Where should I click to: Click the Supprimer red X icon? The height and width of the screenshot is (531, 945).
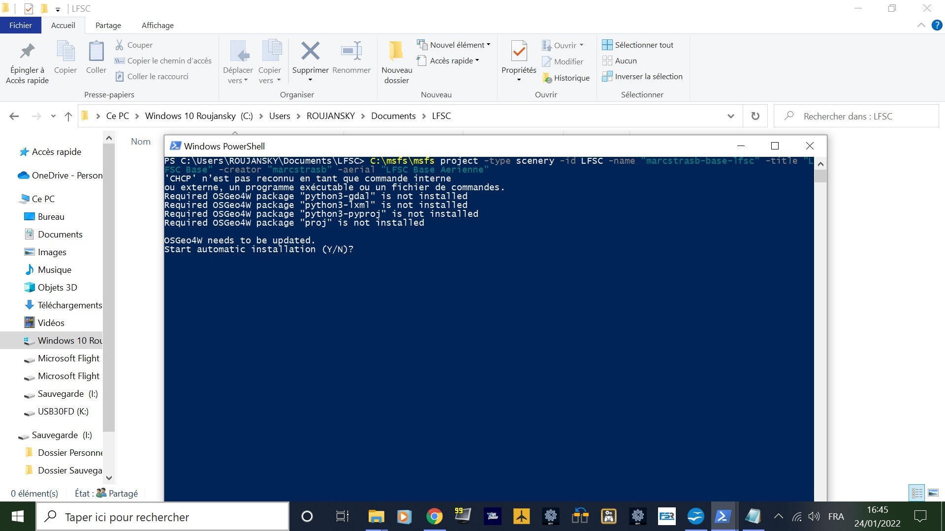310,51
